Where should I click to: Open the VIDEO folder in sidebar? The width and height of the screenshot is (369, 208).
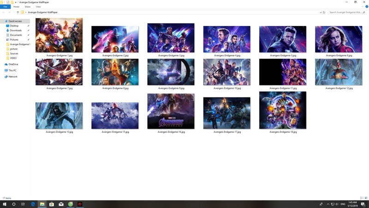13,58
